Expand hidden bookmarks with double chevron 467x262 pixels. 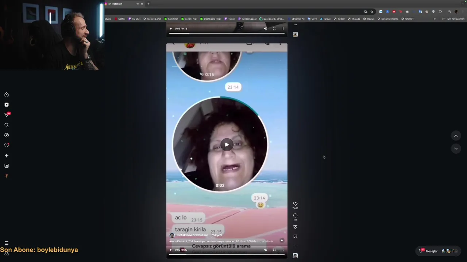435,19
